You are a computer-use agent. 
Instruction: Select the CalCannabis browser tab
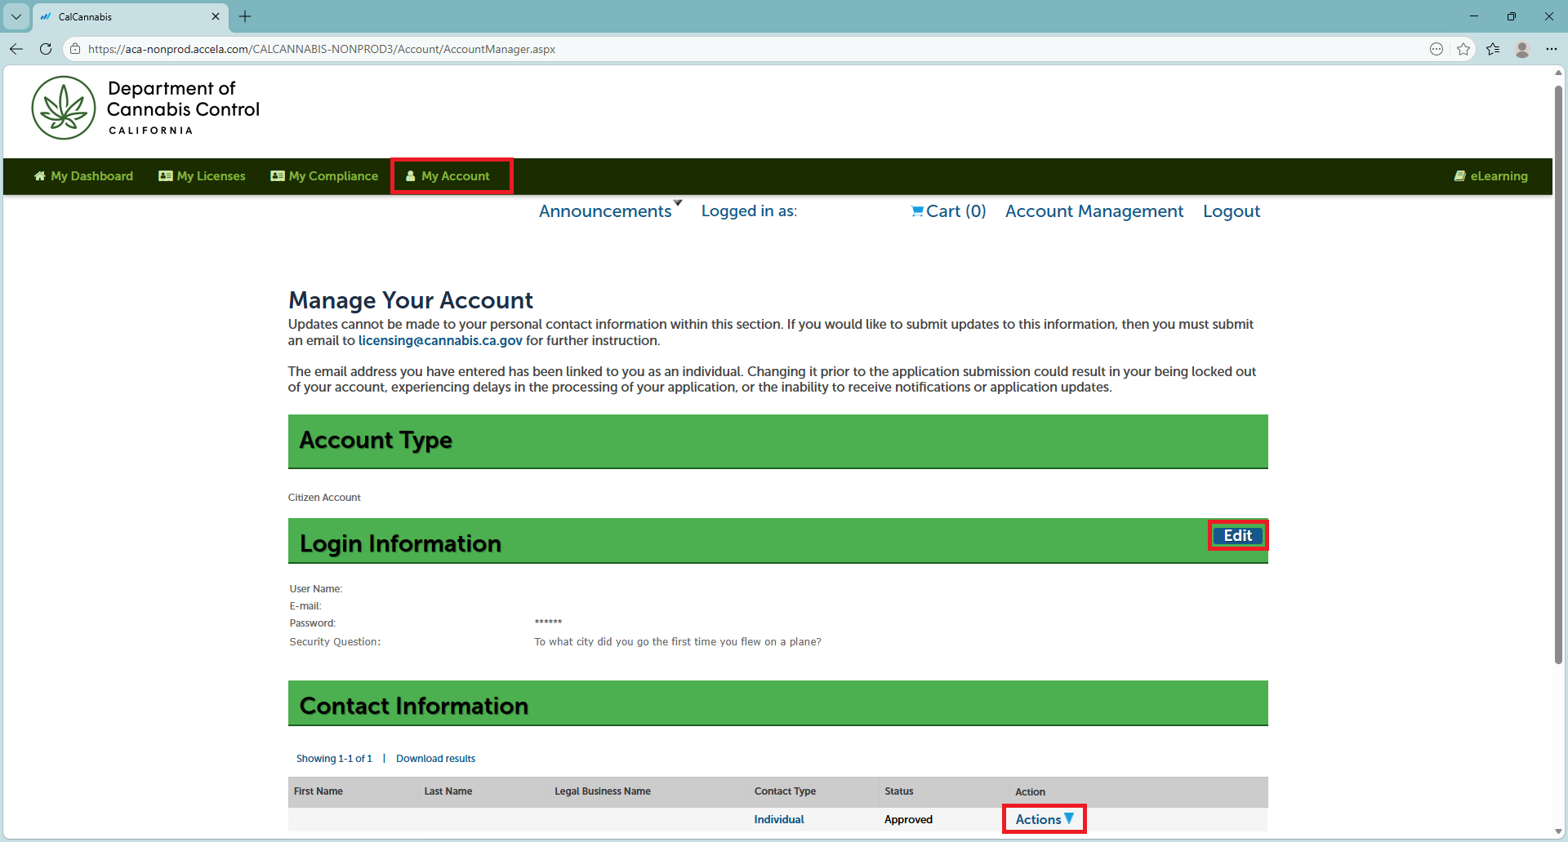pyautogui.click(x=131, y=16)
